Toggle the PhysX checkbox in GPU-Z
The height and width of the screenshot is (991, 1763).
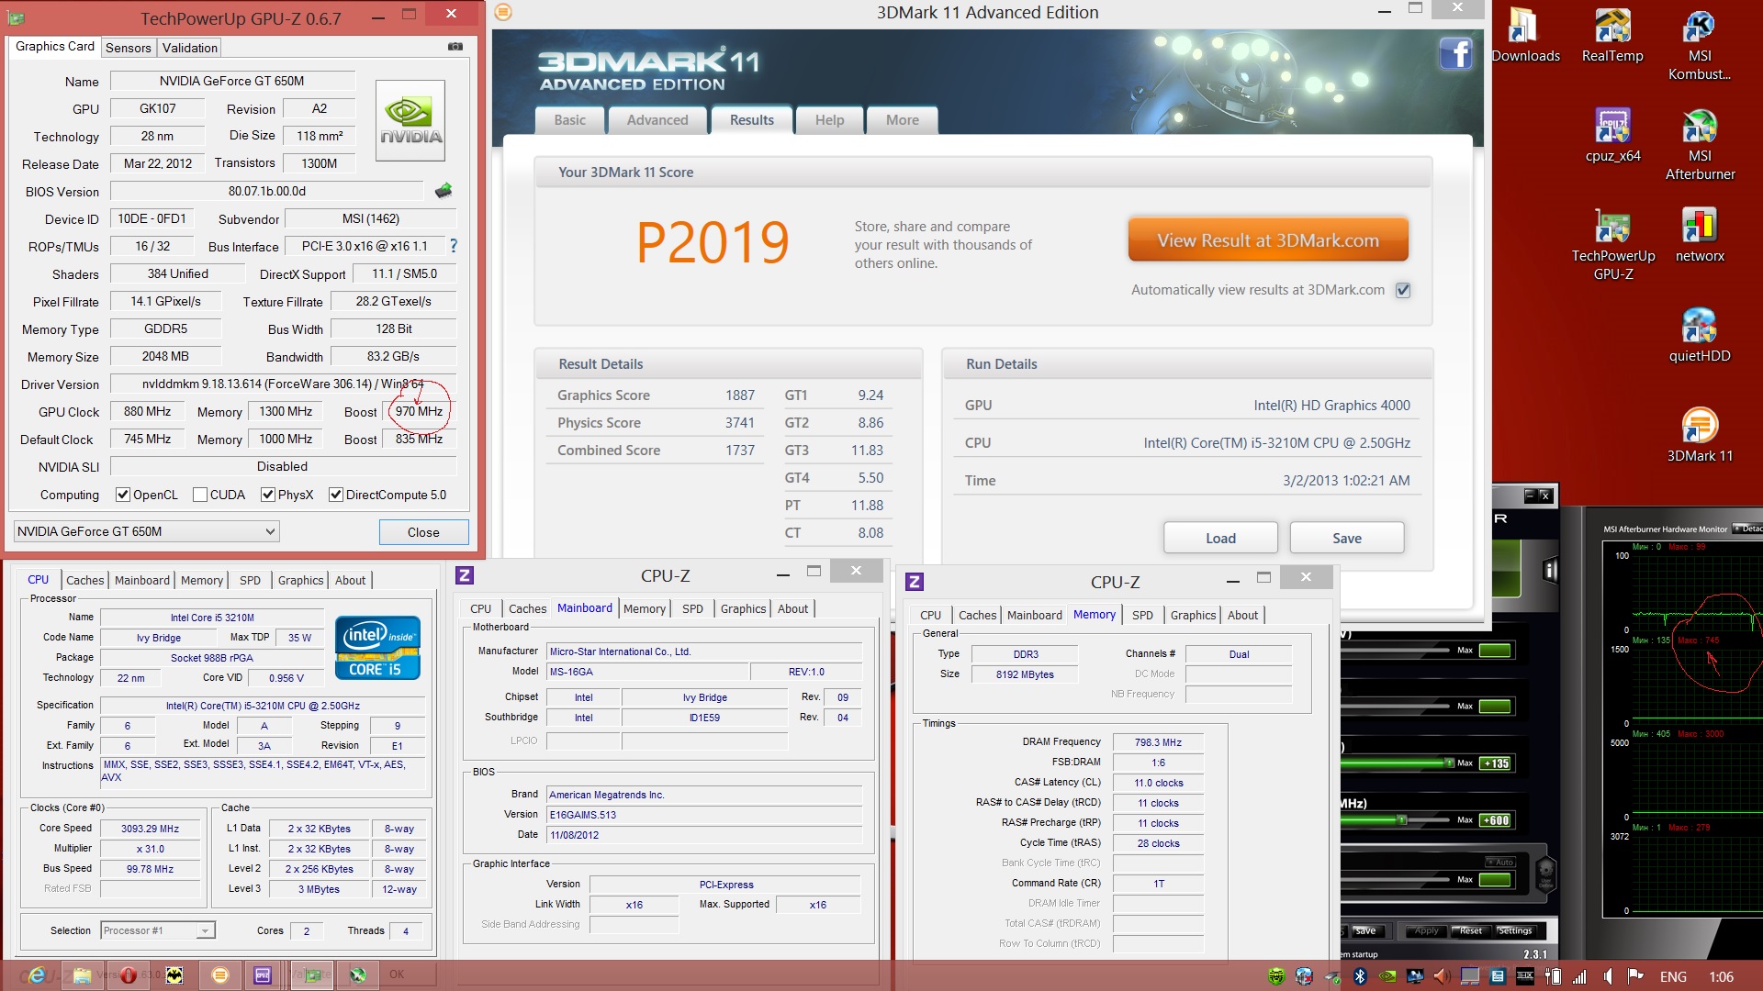pyautogui.click(x=268, y=495)
